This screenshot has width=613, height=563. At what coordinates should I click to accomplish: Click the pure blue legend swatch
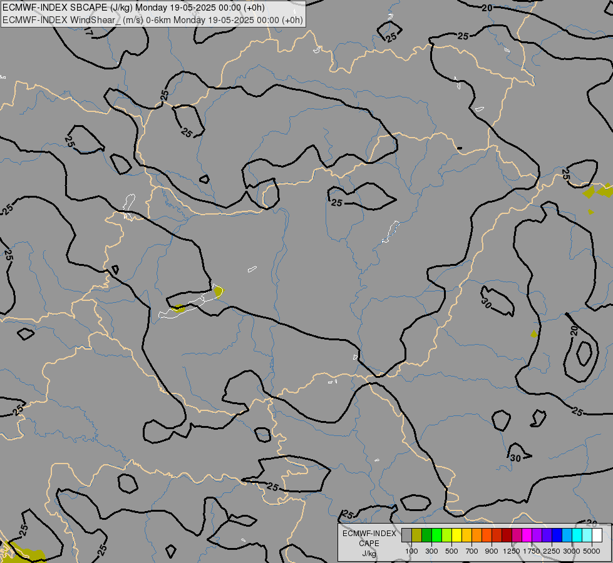coord(557,535)
